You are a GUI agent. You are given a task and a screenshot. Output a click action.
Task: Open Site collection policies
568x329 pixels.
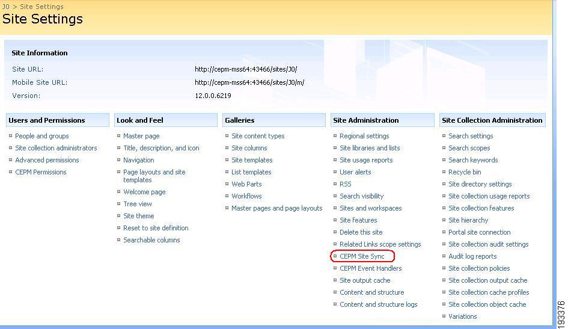coord(479,268)
